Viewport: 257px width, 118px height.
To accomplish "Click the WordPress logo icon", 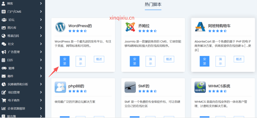I will (x=60, y=27).
